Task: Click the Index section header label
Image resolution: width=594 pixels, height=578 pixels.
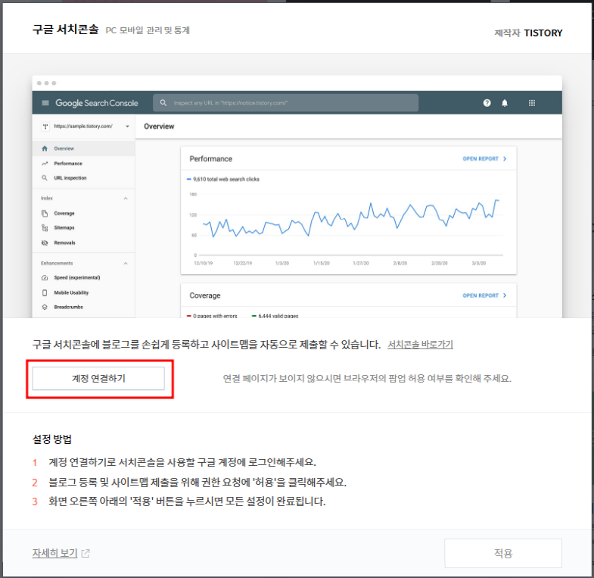Action: 47,198
